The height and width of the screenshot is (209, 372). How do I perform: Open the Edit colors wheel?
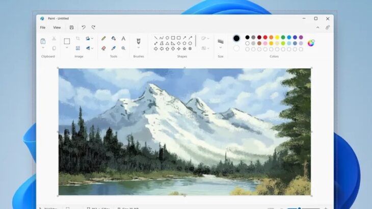pos(311,43)
